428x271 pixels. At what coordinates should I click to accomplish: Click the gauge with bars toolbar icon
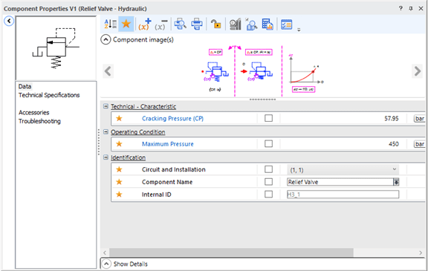pyautogui.click(x=235, y=25)
